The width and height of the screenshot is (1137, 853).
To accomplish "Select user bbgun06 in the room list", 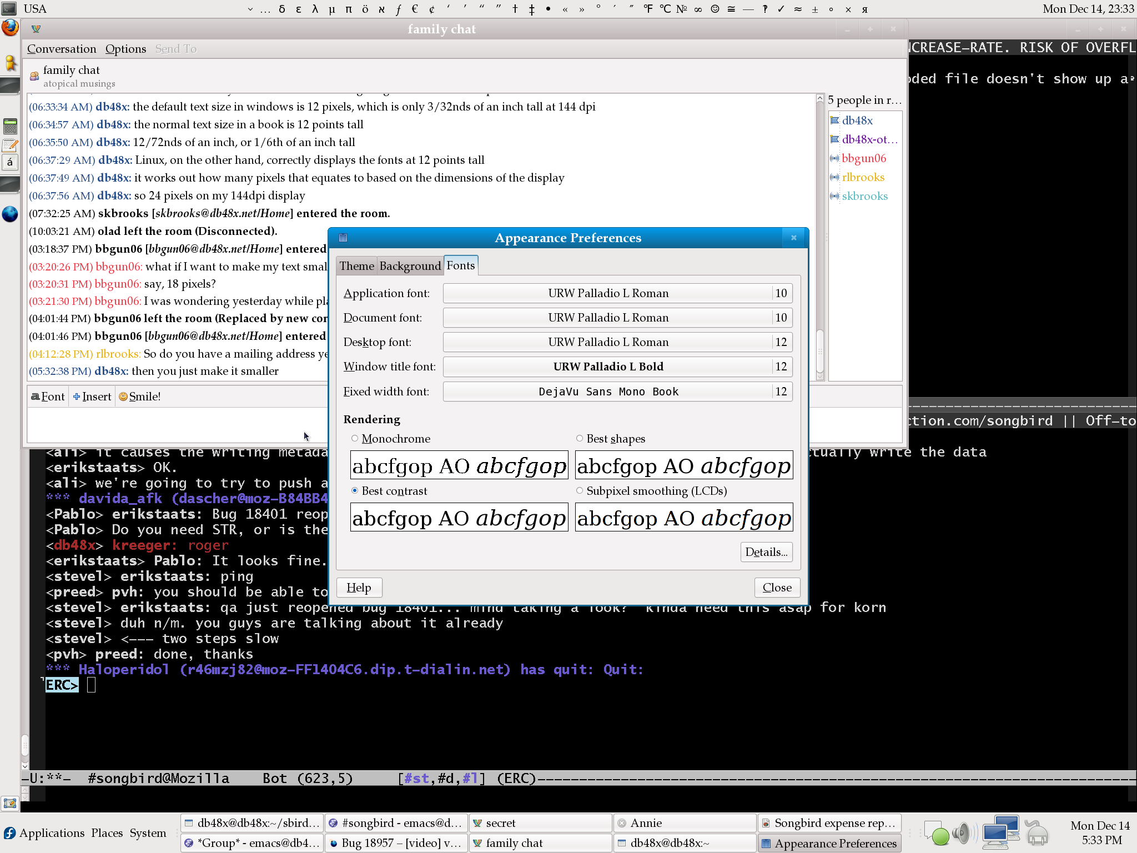I will [863, 158].
